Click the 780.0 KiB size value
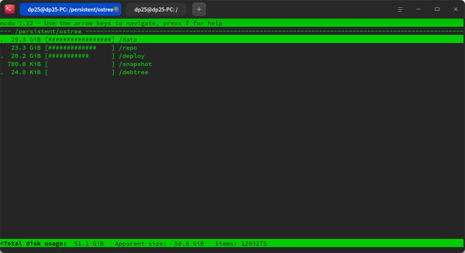The image size is (465, 253). tap(24, 64)
